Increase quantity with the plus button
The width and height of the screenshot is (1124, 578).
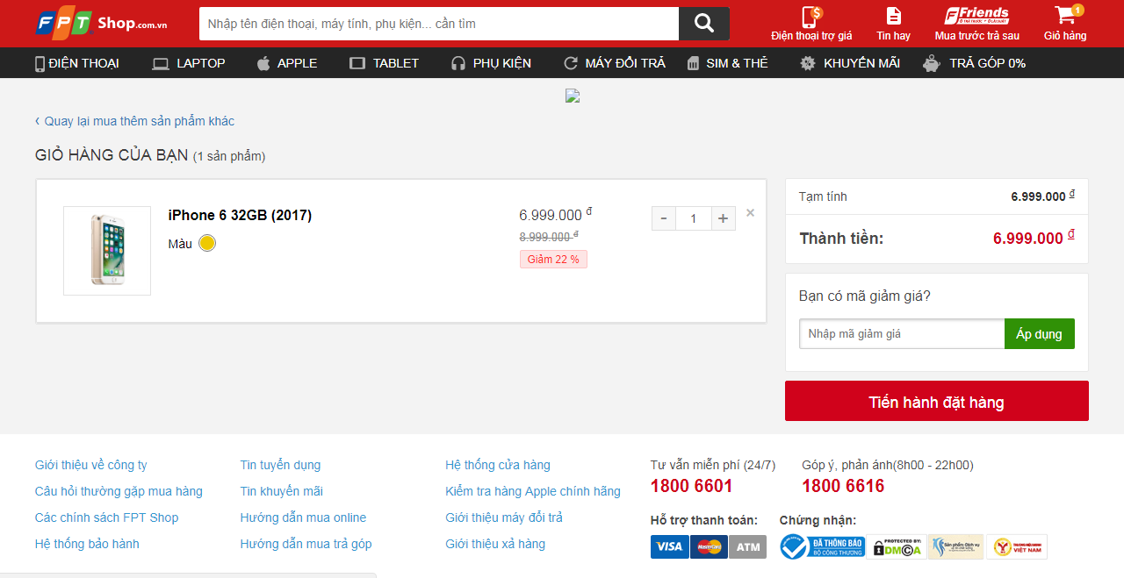723,218
